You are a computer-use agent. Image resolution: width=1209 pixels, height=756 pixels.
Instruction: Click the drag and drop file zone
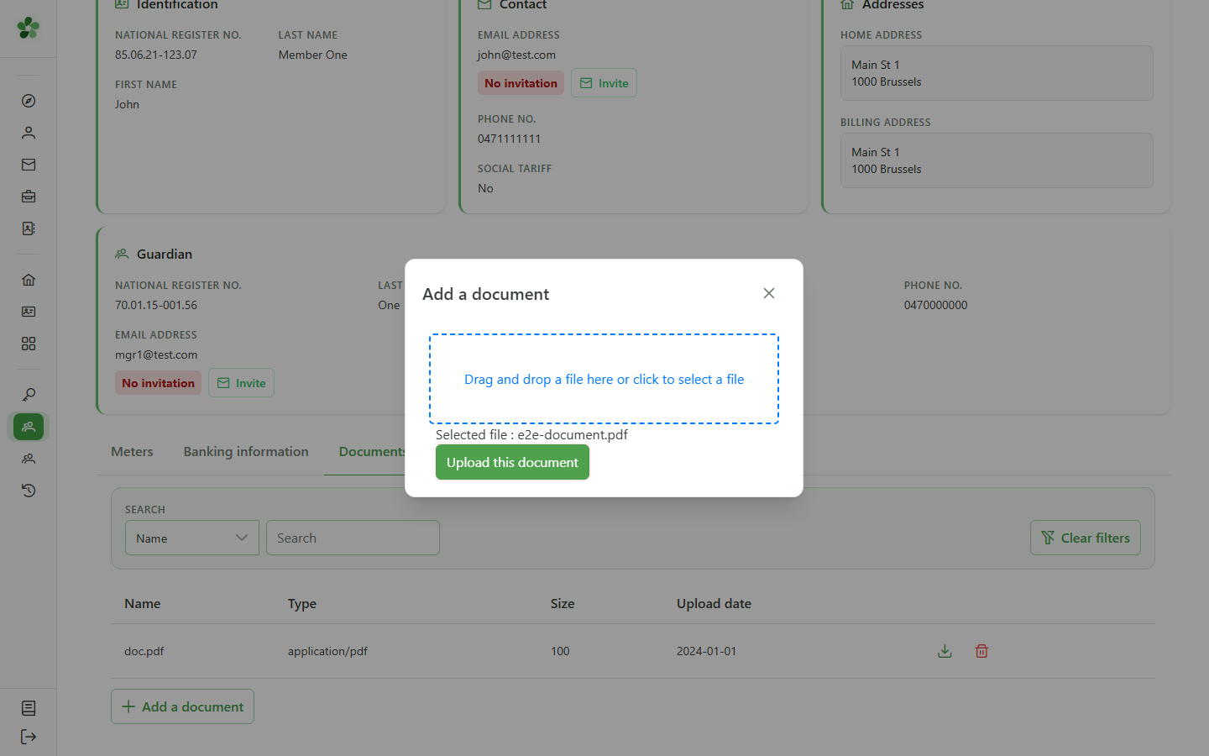[x=604, y=379]
